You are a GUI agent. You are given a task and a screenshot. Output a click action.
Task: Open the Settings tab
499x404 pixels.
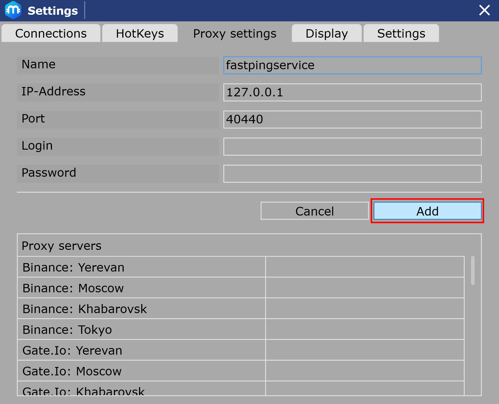click(401, 33)
